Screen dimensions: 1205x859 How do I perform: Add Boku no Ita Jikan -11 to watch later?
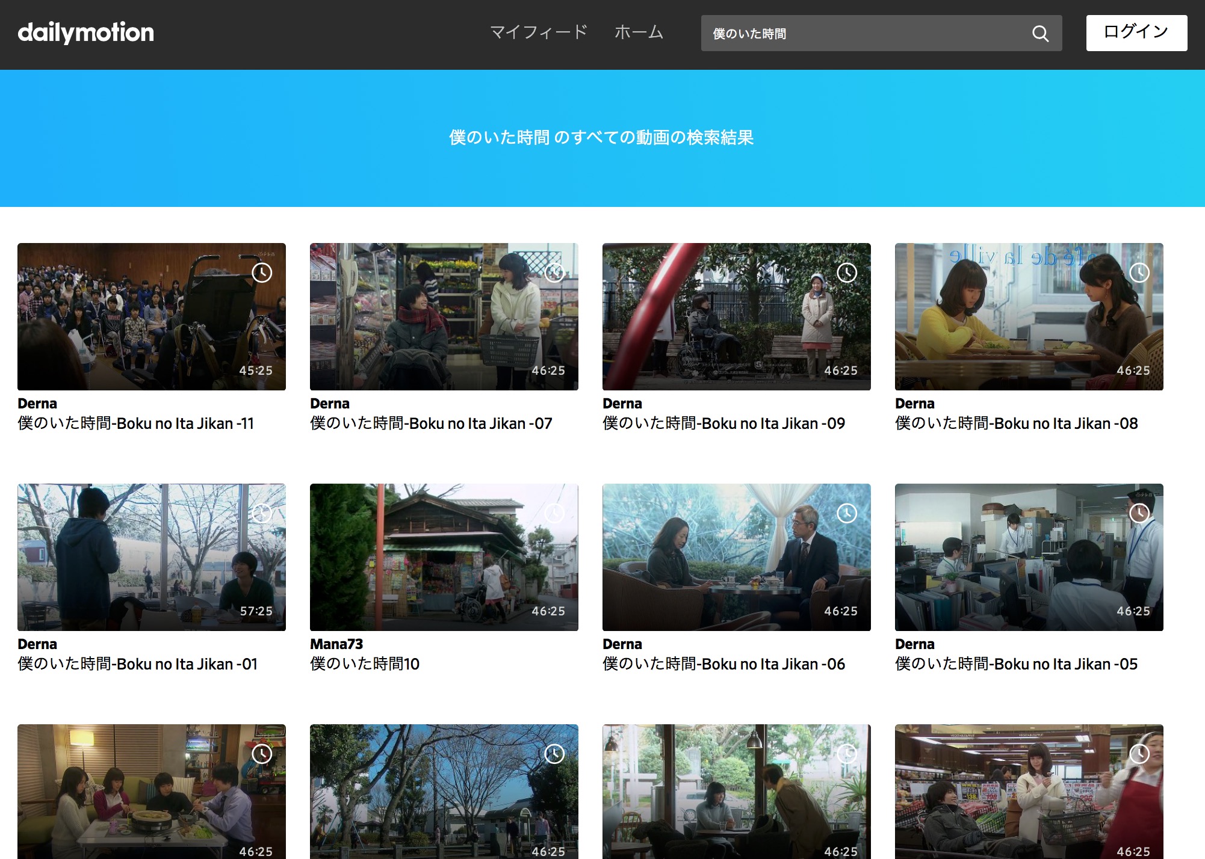pyautogui.click(x=262, y=273)
